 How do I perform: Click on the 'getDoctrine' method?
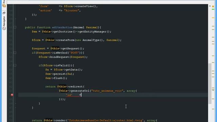coord(63,32)
